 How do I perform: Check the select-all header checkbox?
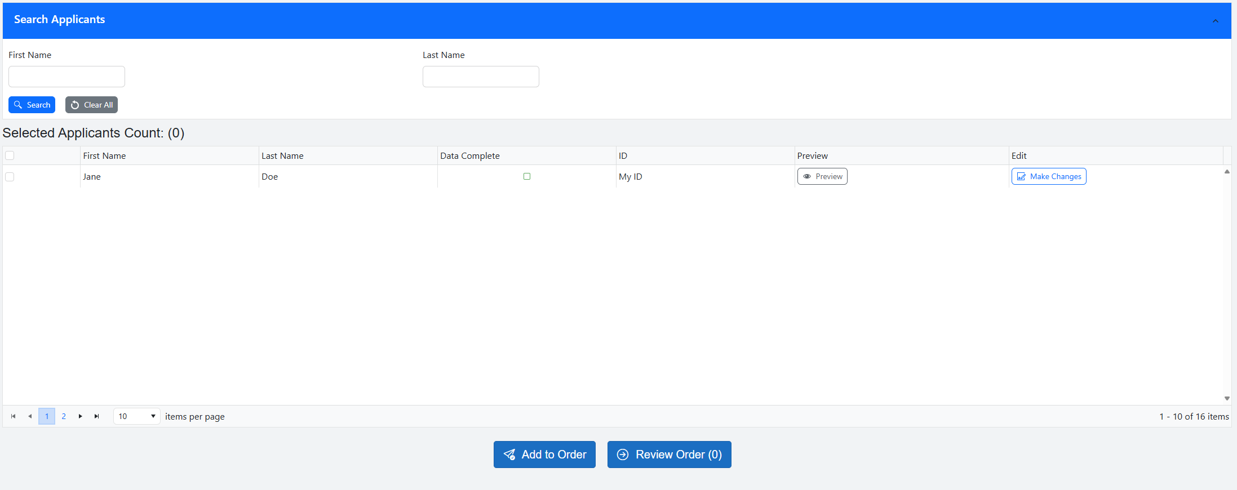10,155
